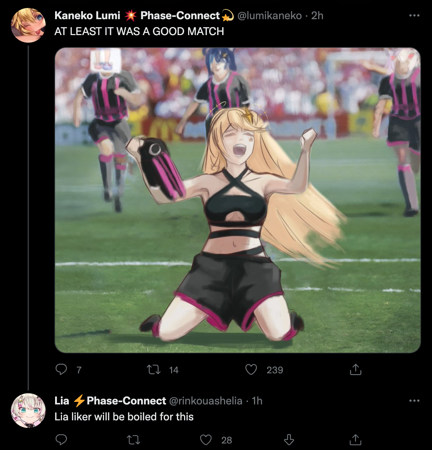The width and height of the screenshot is (432, 450).
Task: Like Lia's reply with 28 likes
Action: (206, 440)
